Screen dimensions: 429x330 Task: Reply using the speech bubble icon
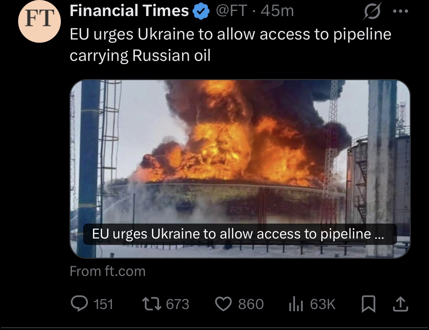coord(78,304)
